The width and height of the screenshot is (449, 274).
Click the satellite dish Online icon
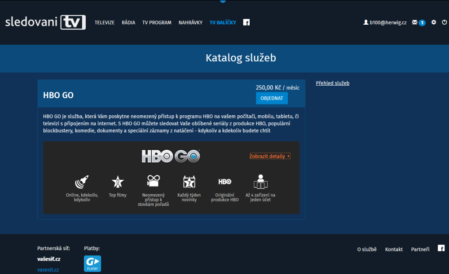pos(82,182)
